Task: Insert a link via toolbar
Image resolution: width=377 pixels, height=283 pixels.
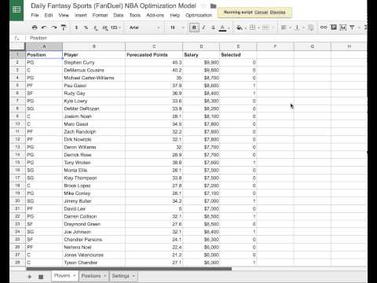Action: click(x=324, y=28)
